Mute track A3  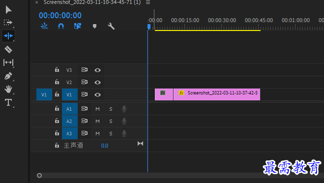(97, 134)
